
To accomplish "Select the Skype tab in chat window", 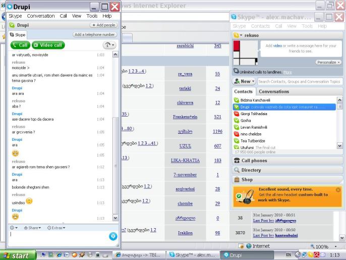I will pyautogui.click(x=18, y=35).
